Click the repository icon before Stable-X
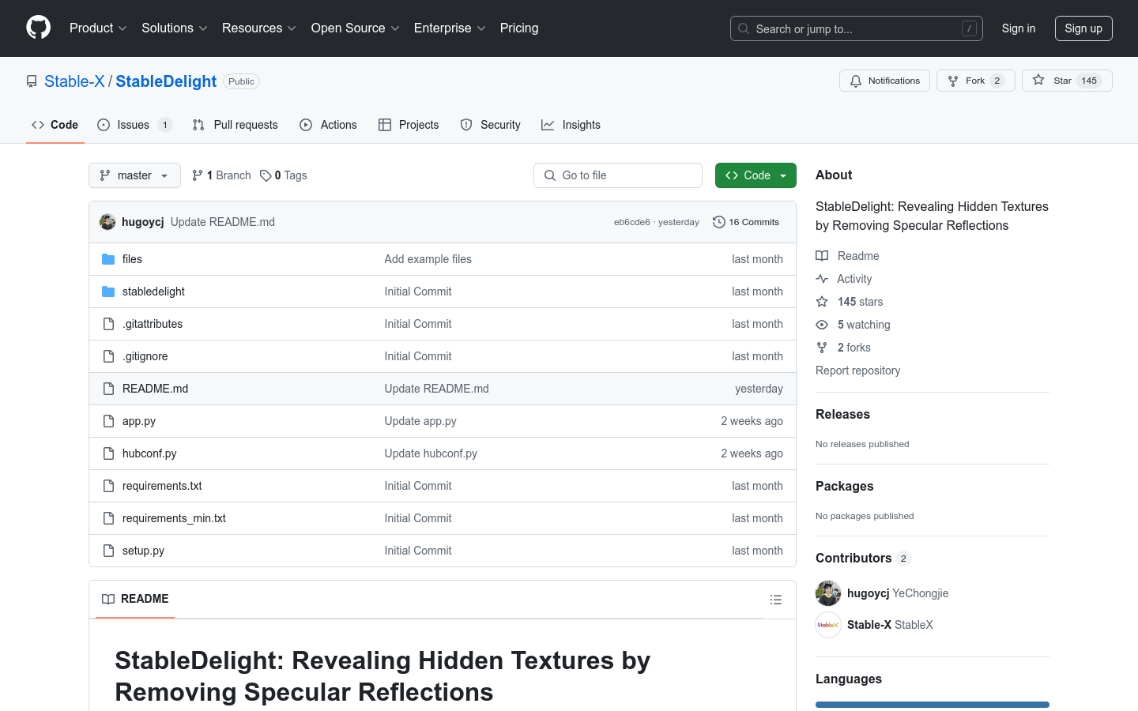 (x=32, y=81)
